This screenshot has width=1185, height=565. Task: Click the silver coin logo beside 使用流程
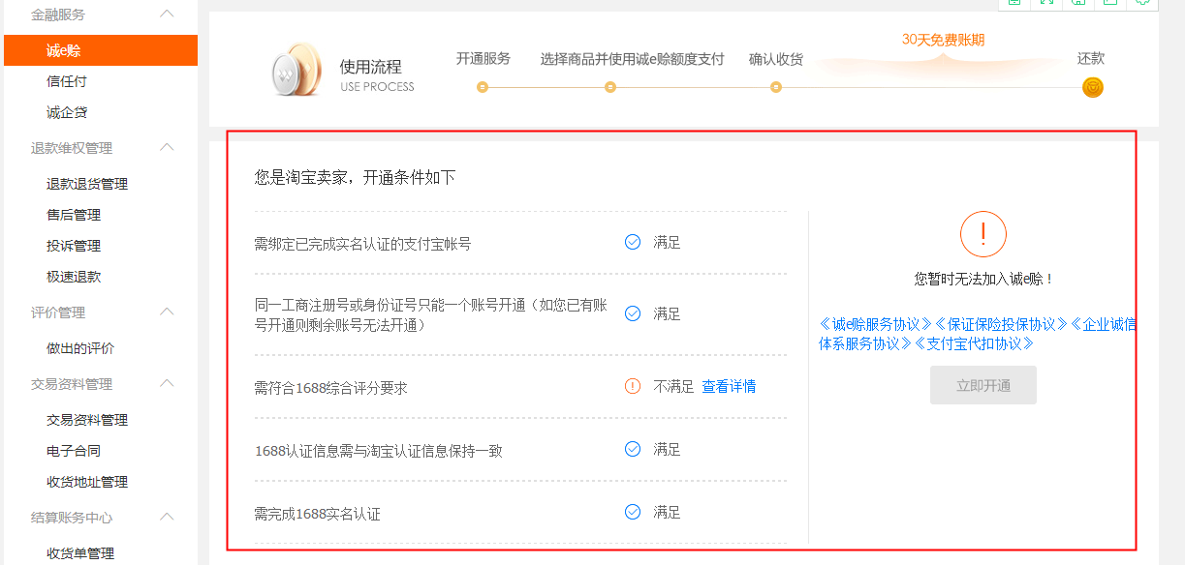[296, 70]
